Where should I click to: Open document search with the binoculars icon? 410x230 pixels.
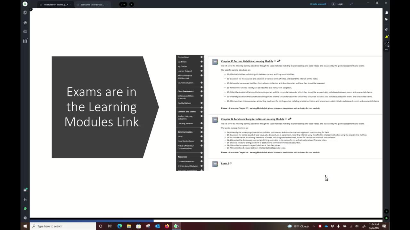pyautogui.click(x=25, y=22)
